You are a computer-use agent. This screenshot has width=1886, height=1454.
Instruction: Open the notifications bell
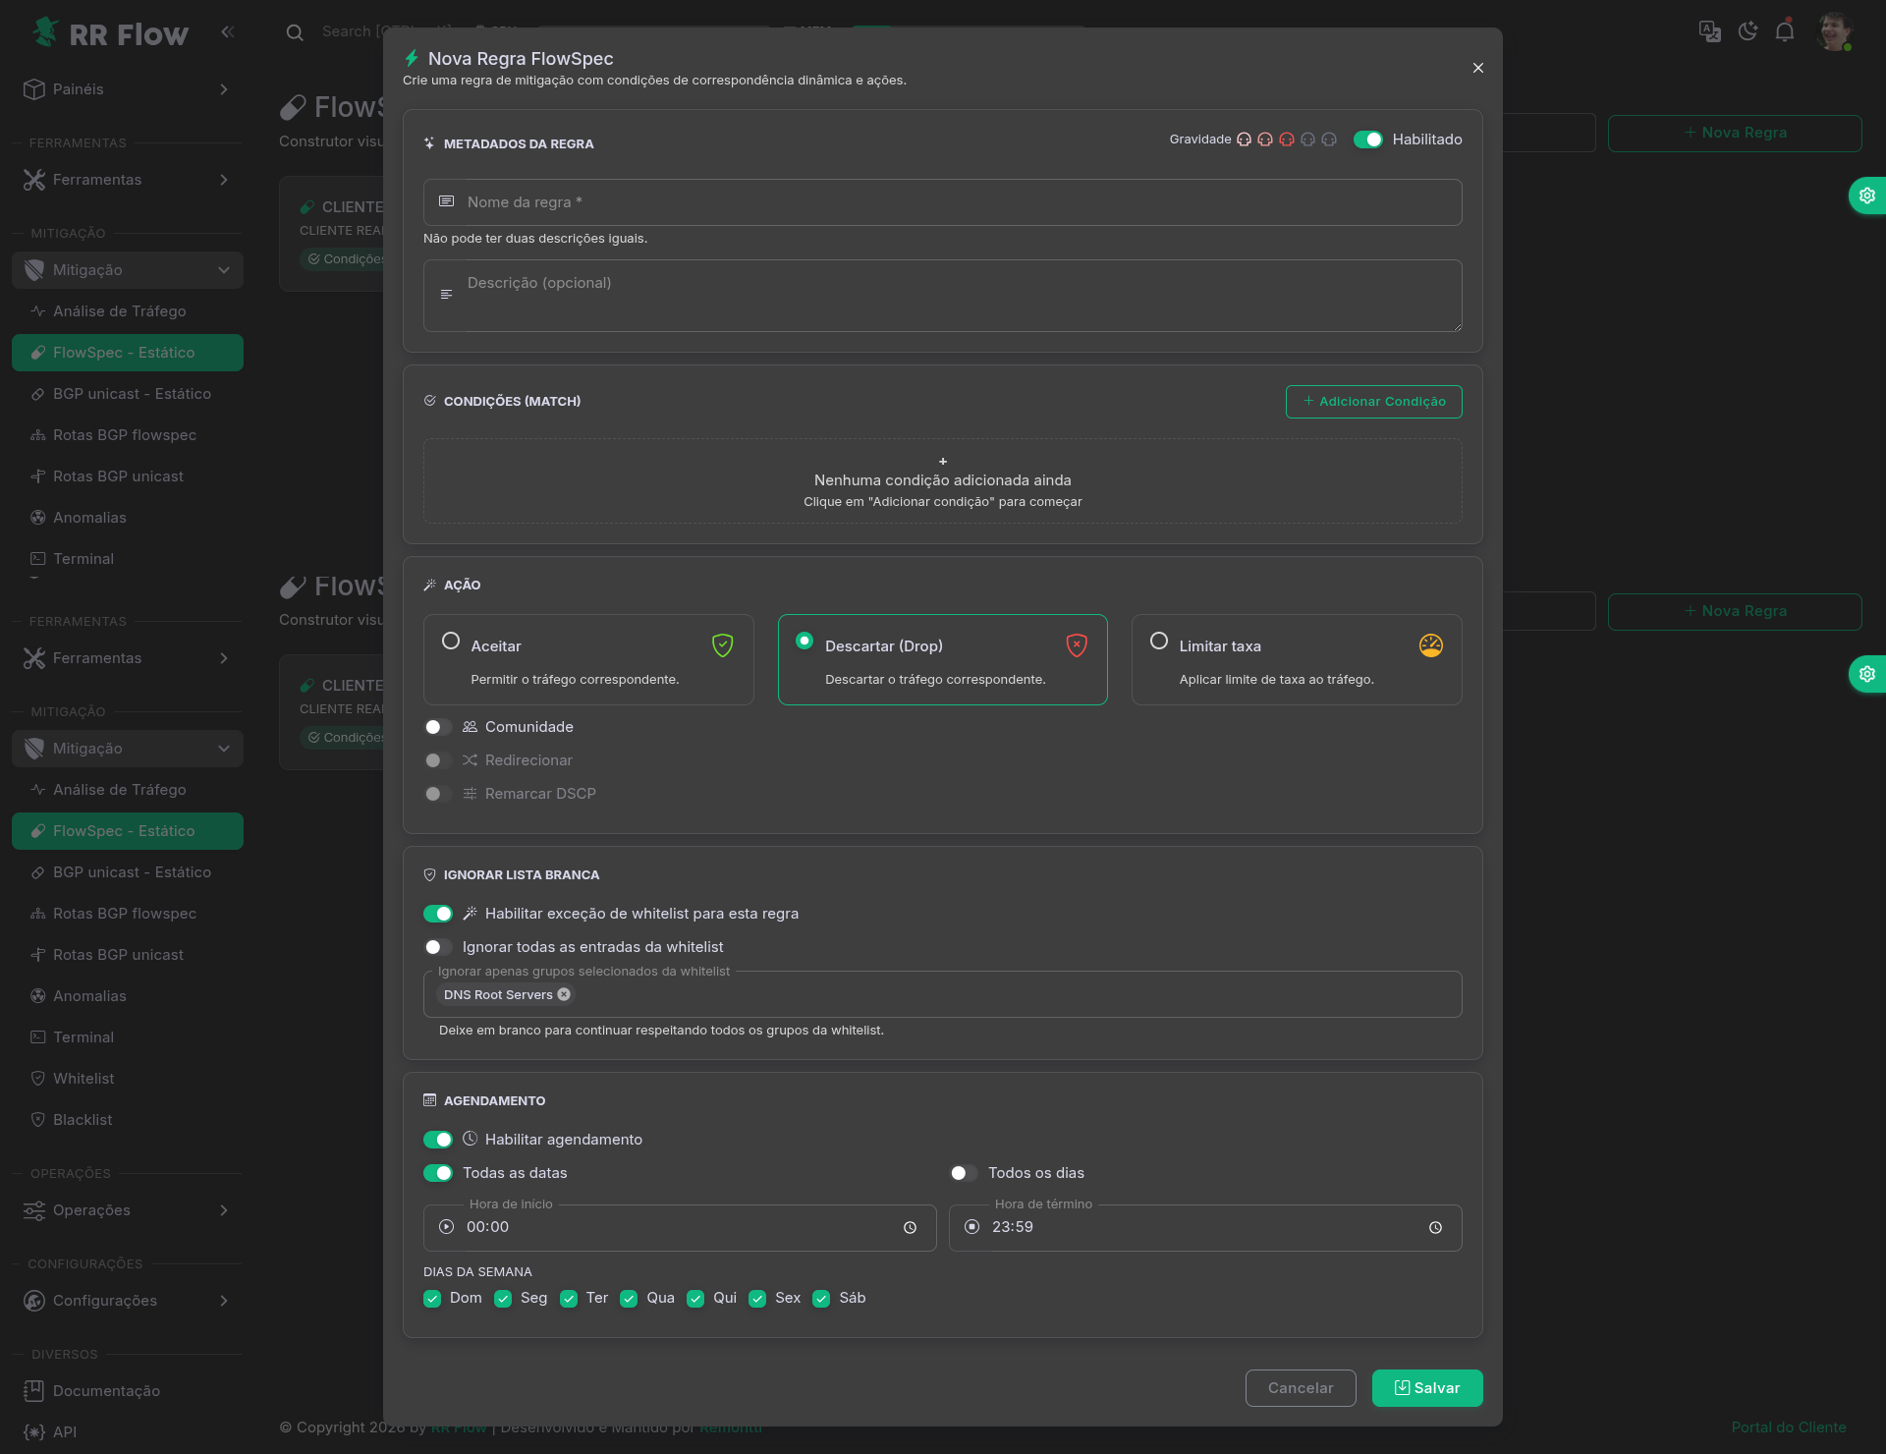1785,31
